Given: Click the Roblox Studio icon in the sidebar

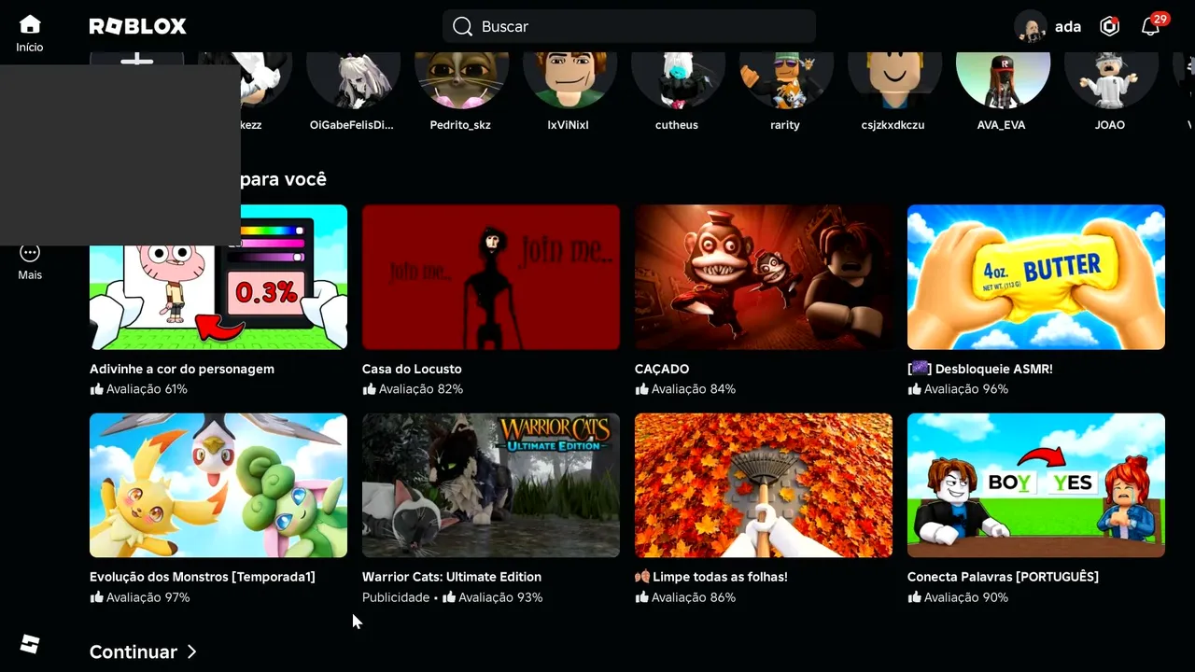Looking at the screenshot, I should pyautogui.click(x=30, y=644).
